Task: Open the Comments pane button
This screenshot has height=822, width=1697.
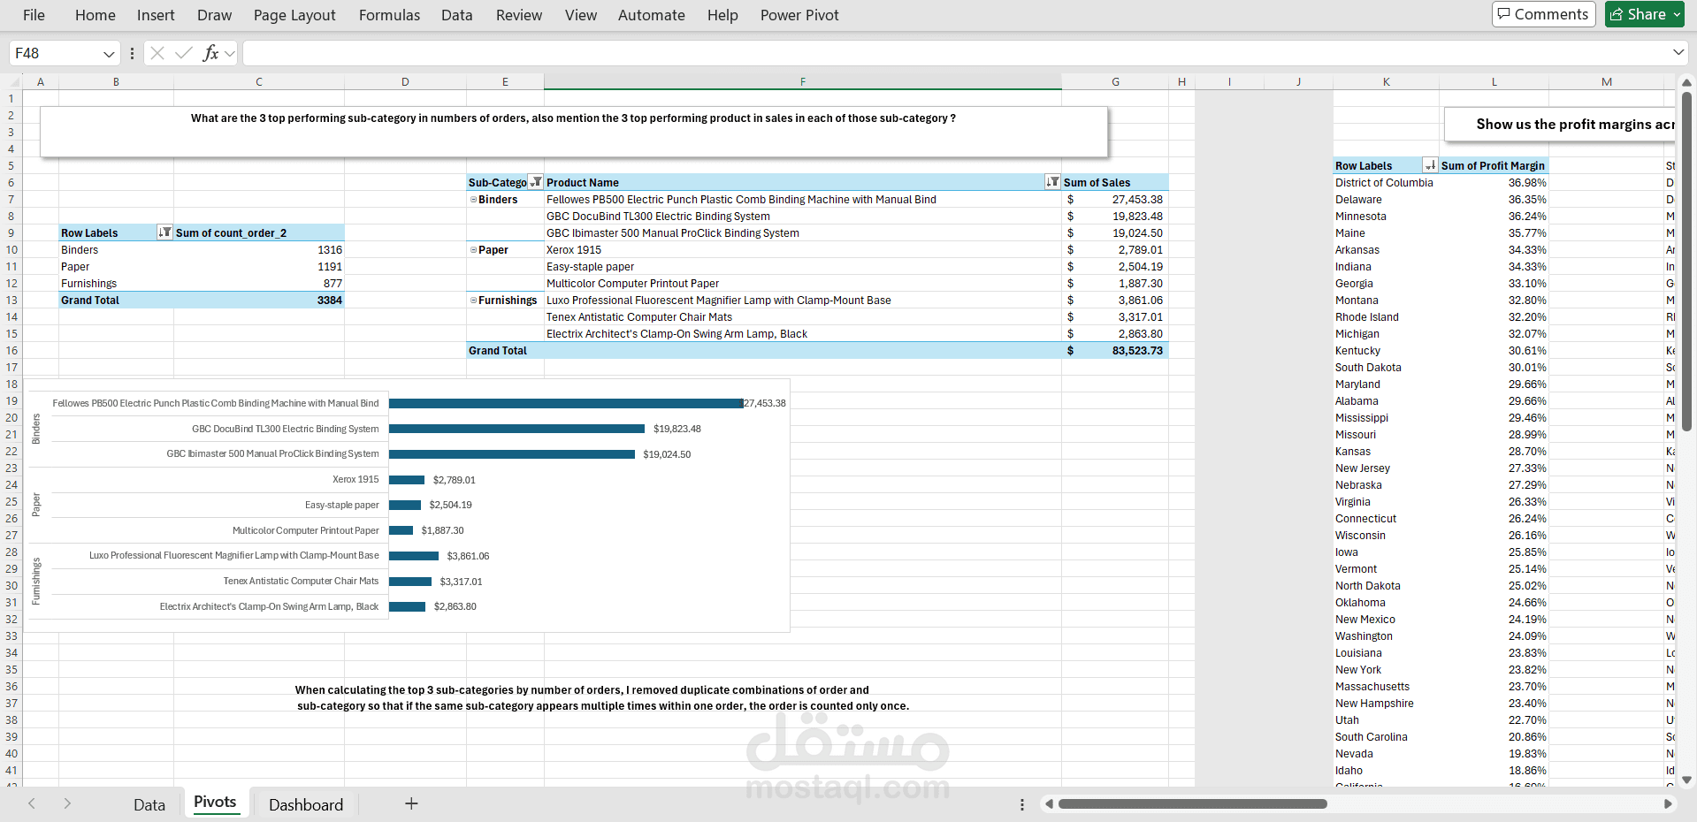Action: (1543, 14)
